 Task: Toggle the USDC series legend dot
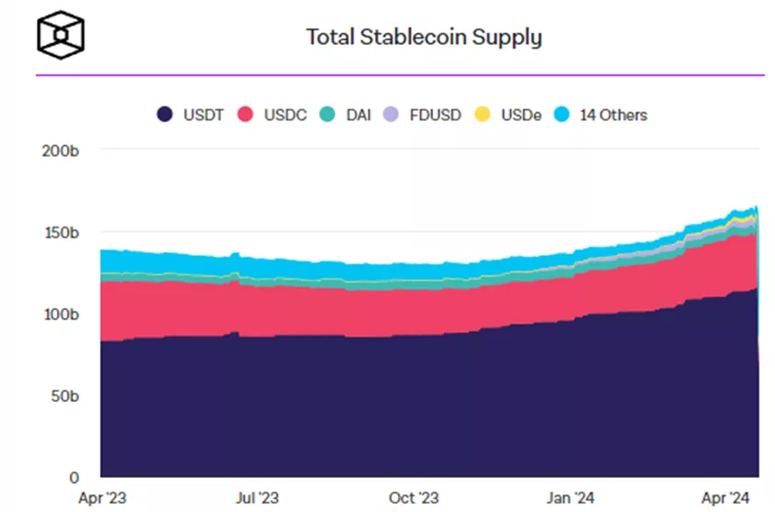point(247,115)
